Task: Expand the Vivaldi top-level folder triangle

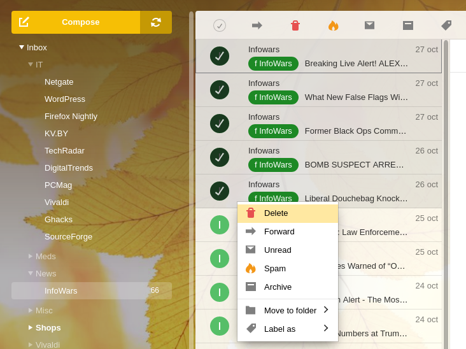Action: [x=31, y=345]
